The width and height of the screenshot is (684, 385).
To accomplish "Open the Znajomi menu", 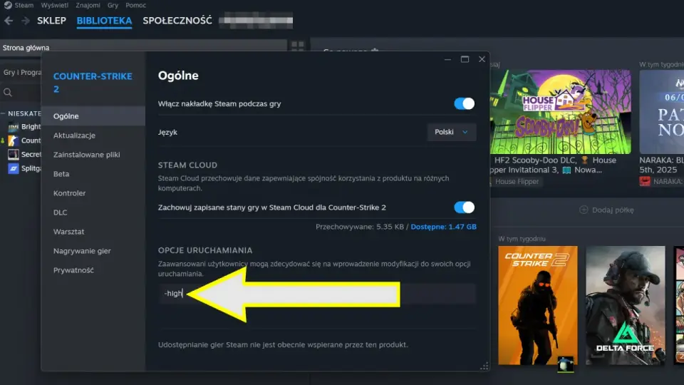I will tap(88, 5).
